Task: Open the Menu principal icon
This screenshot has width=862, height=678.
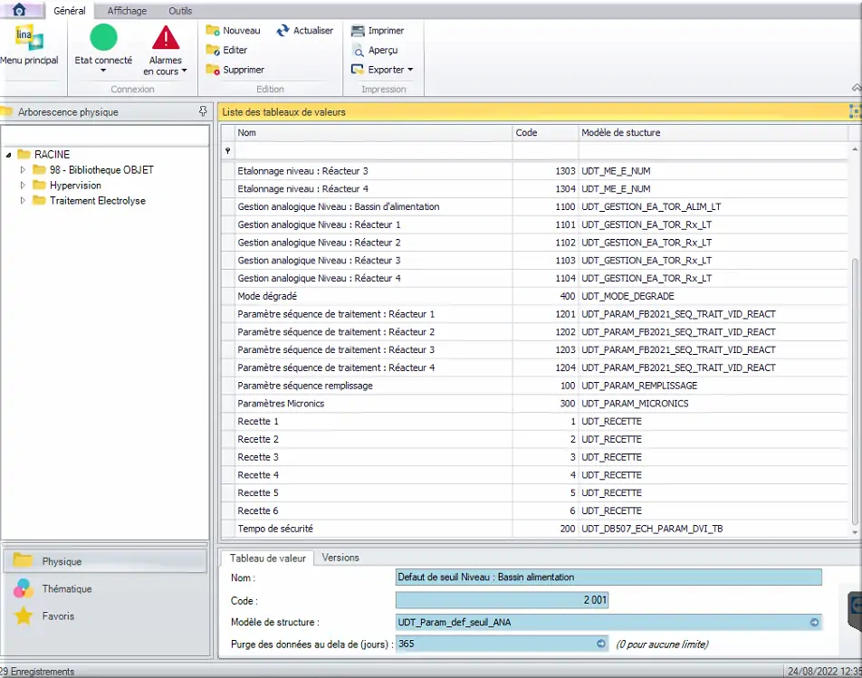Action: click(x=29, y=38)
